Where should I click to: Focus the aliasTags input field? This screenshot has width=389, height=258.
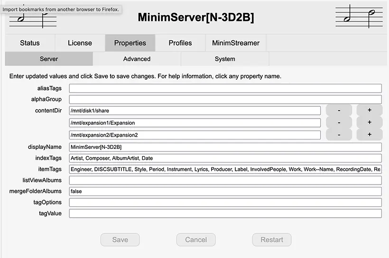tap(225, 88)
